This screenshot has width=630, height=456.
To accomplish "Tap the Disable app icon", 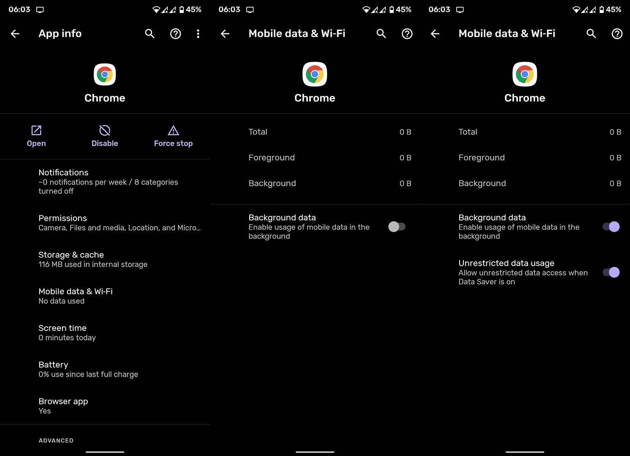I will (105, 130).
